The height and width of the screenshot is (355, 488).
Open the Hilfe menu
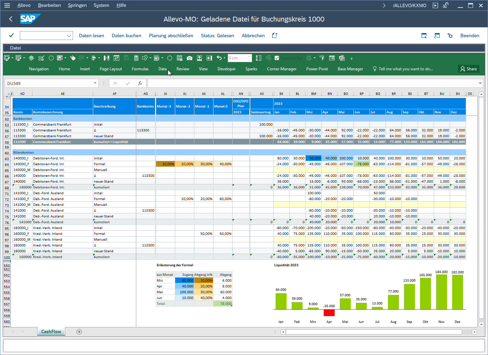121,5
